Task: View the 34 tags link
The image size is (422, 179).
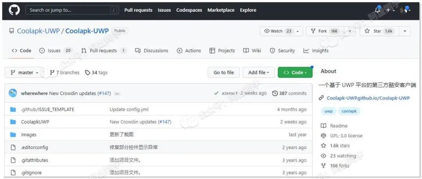Action: coord(96,73)
